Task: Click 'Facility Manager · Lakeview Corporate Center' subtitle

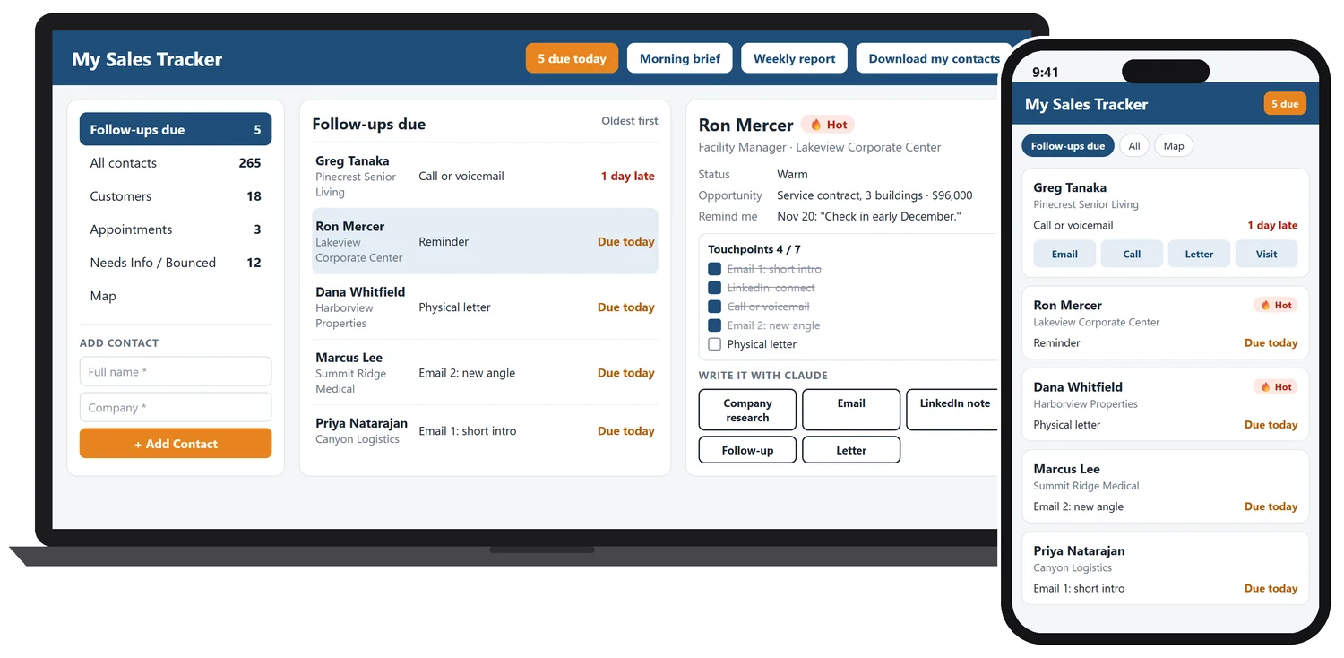Action: 820,147
